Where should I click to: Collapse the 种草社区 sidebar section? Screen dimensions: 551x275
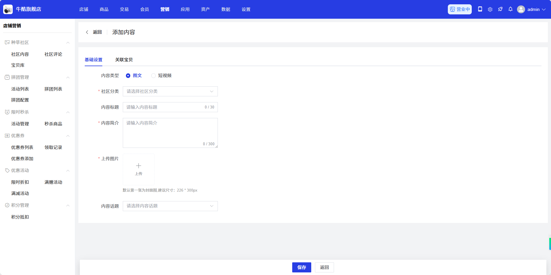coord(68,43)
